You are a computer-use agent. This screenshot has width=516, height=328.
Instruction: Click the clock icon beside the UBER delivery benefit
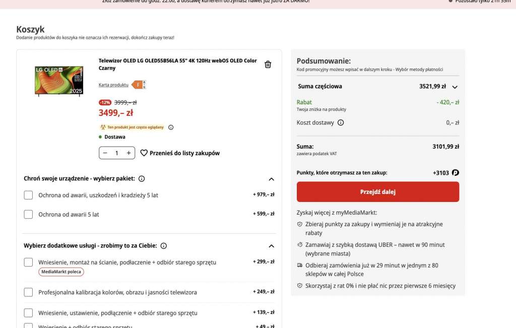coord(299,245)
